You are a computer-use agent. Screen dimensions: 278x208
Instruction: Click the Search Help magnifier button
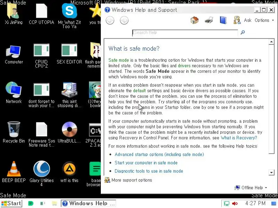click(243, 32)
